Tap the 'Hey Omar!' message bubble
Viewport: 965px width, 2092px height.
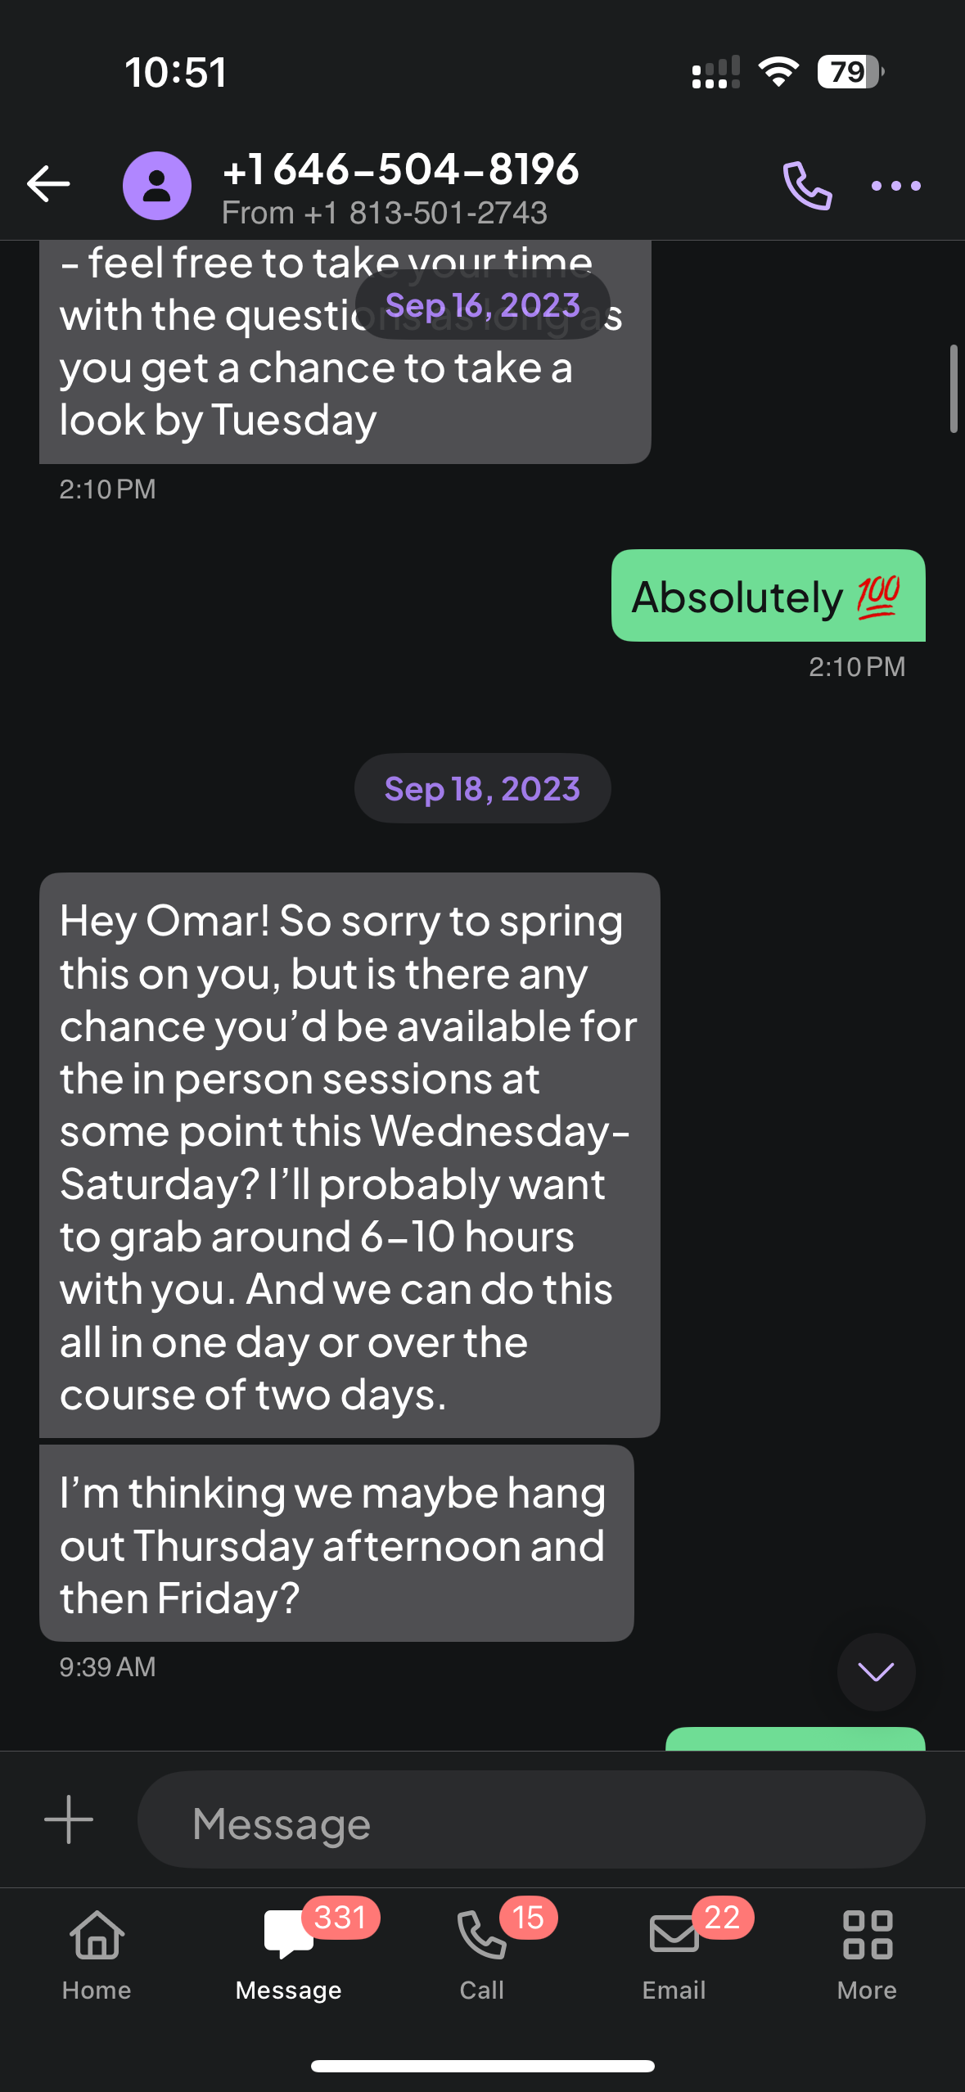point(349,1155)
